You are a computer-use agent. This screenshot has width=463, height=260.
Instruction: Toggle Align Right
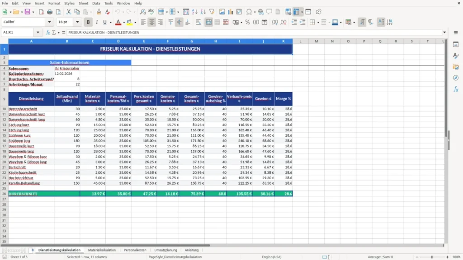pyautogui.click(x=161, y=22)
